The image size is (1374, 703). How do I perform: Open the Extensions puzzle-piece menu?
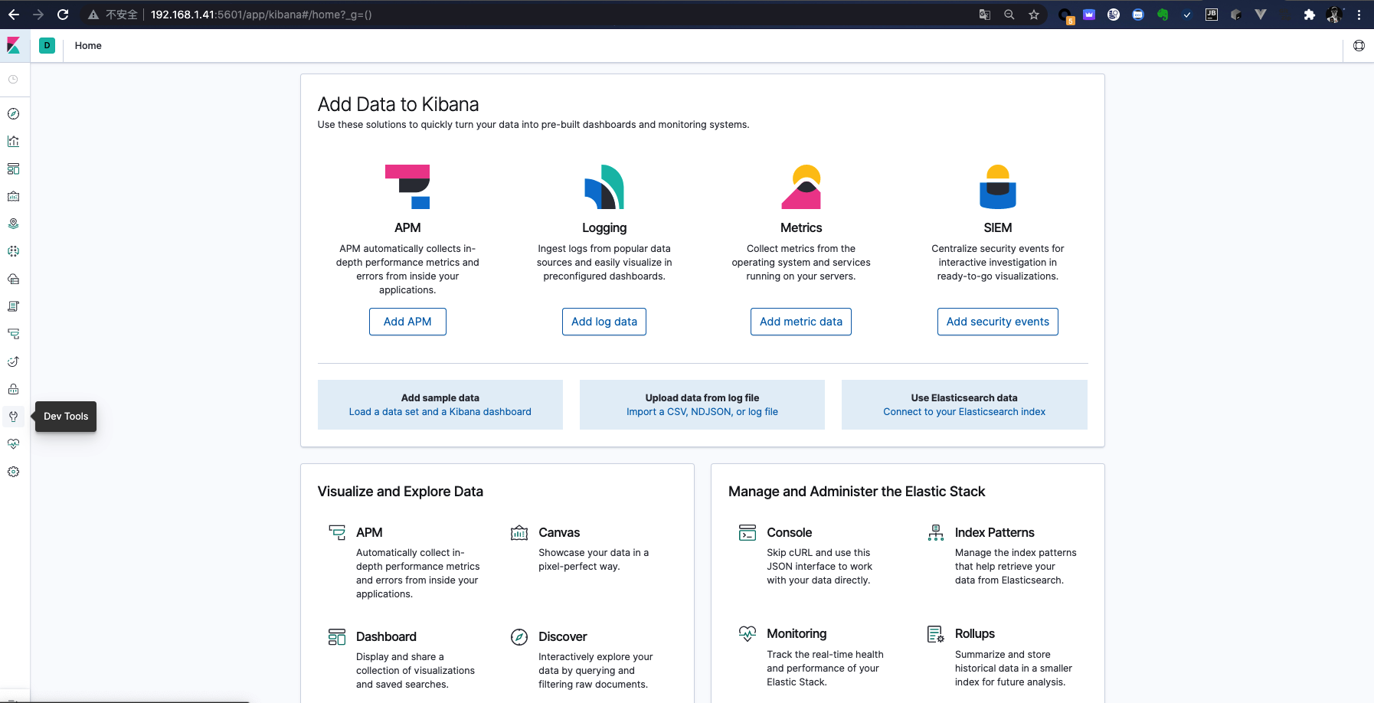(x=1310, y=15)
